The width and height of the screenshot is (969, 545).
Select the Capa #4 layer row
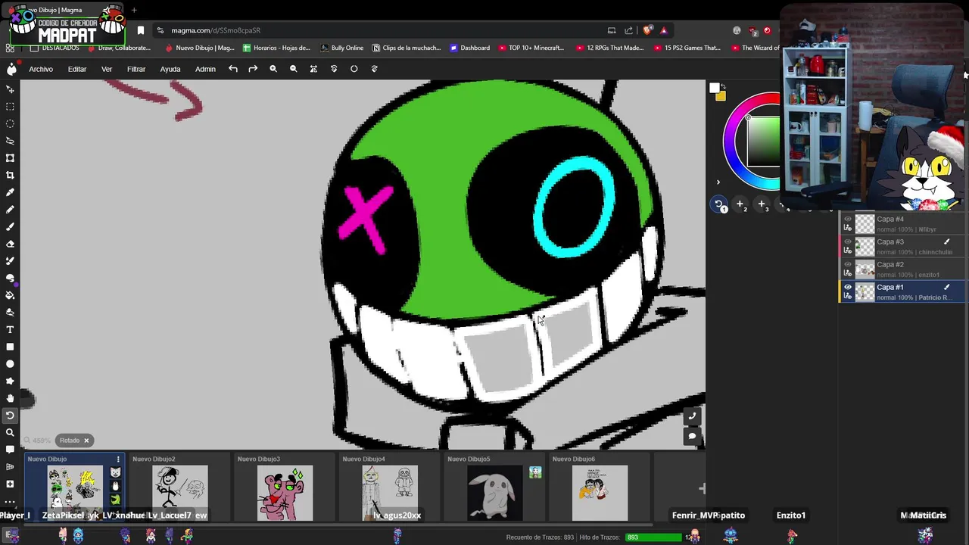pyautogui.click(x=903, y=223)
